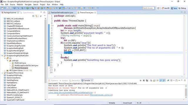Screen dimensions: 188x105
Task: Click the Pin Console icon
Action: [168, 80]
